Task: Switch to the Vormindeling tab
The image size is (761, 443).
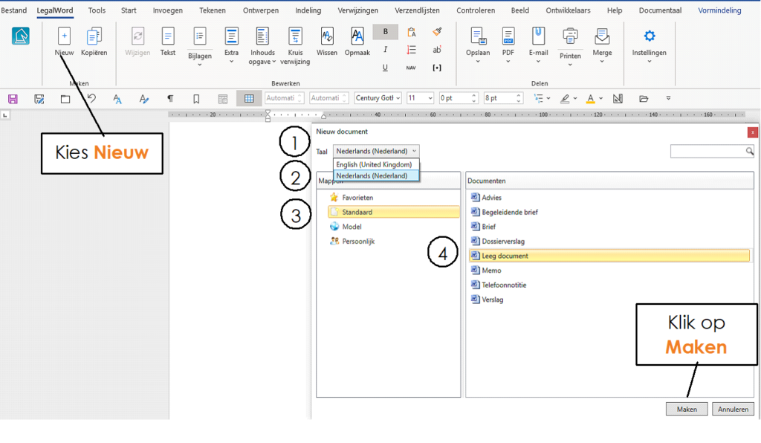Action: coord(719,10)
